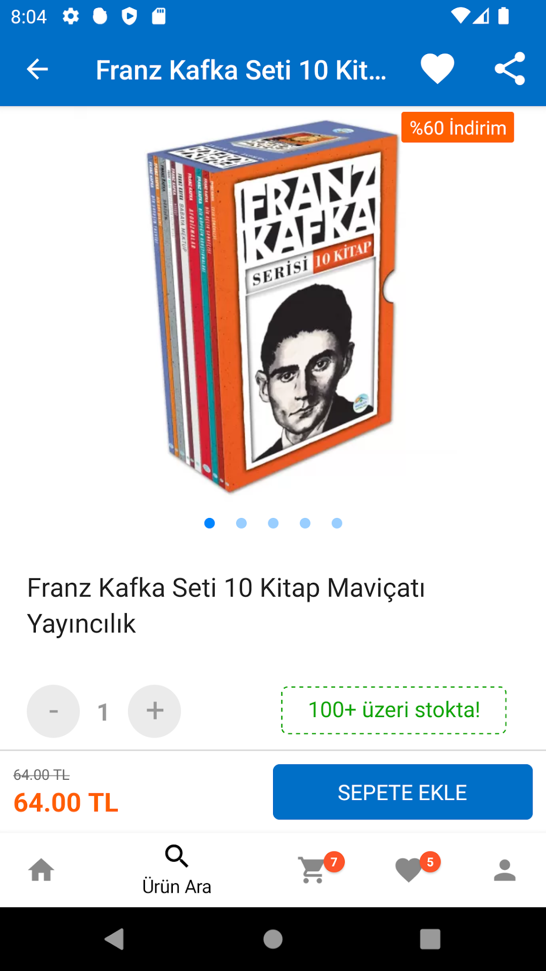Viewport: 546px width, 971px height.
Task: Select the third image carousel dot
Action: click(273, 523)
